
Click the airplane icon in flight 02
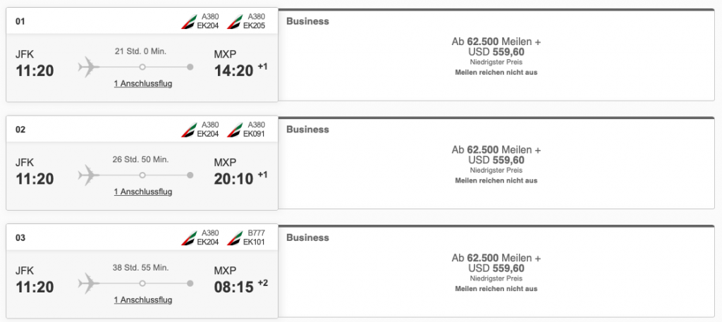click(88, 175)
